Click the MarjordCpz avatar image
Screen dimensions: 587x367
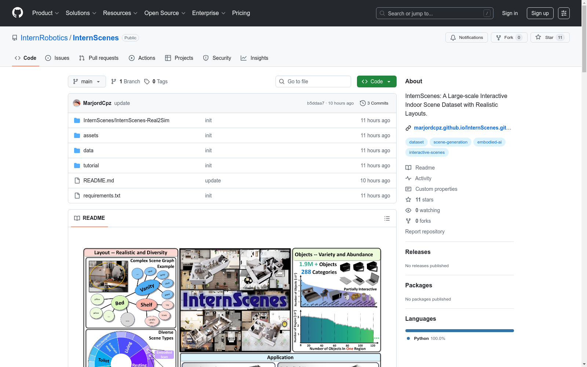77,103
